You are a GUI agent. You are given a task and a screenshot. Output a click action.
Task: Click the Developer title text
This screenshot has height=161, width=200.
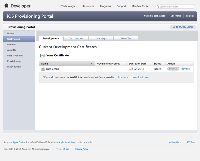click(x=21, y=6)
